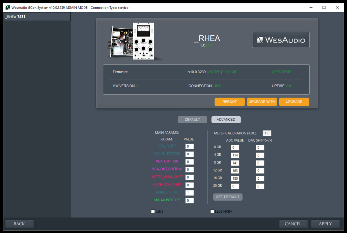The width and height of the screenshot is (347, 233).
Task: Click the HW VERSION label
Action: 124,86
